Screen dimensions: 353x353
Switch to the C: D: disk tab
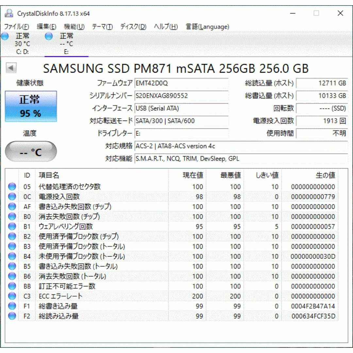tap(22, 43)
